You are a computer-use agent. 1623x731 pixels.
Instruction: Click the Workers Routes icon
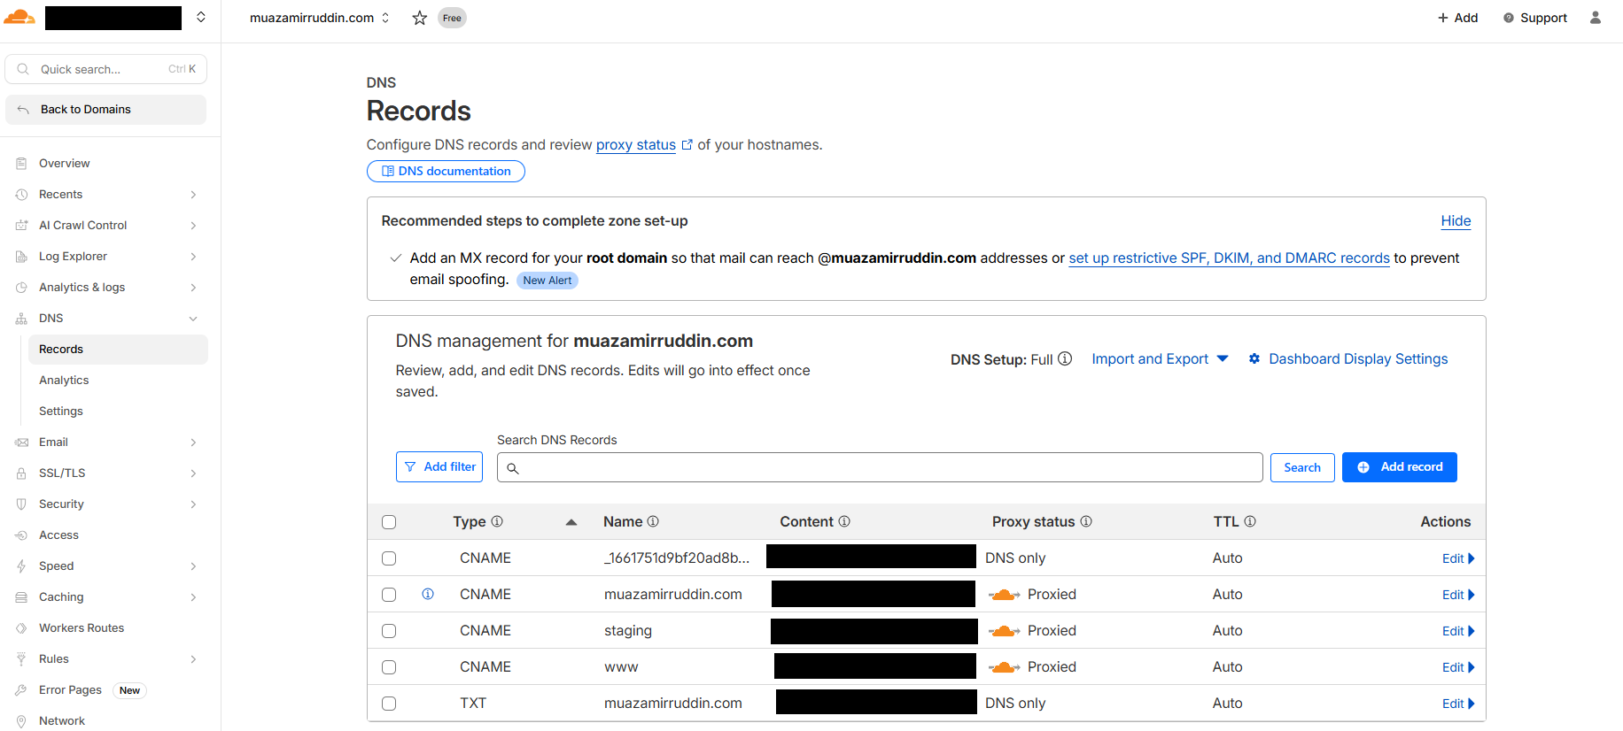[x=21, y=628]
